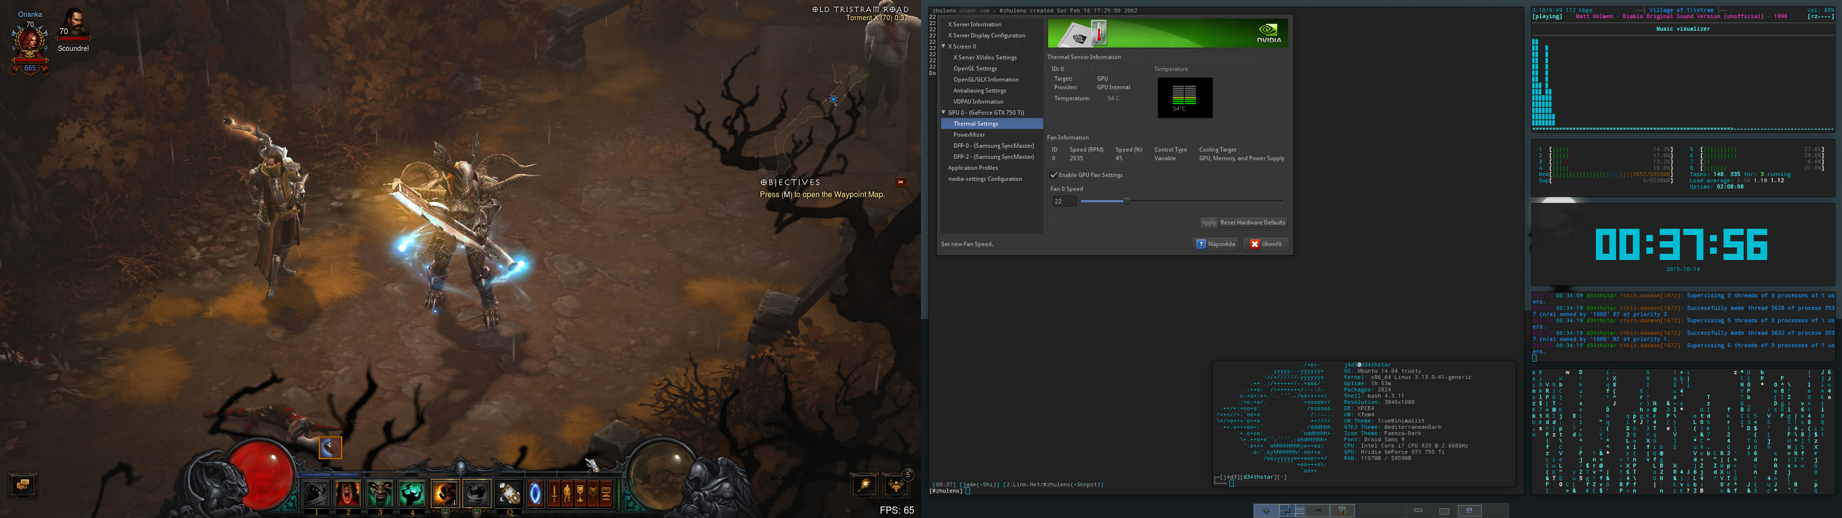Open the social friends list icon
Screen dimensions: 1842x518
[x=896, y=485]
